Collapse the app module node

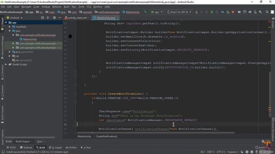(x=6, y=23)
